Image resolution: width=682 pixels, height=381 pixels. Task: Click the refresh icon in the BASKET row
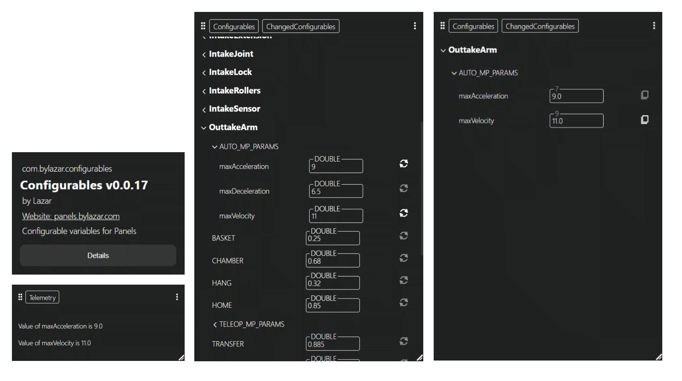tap(404, 236)
